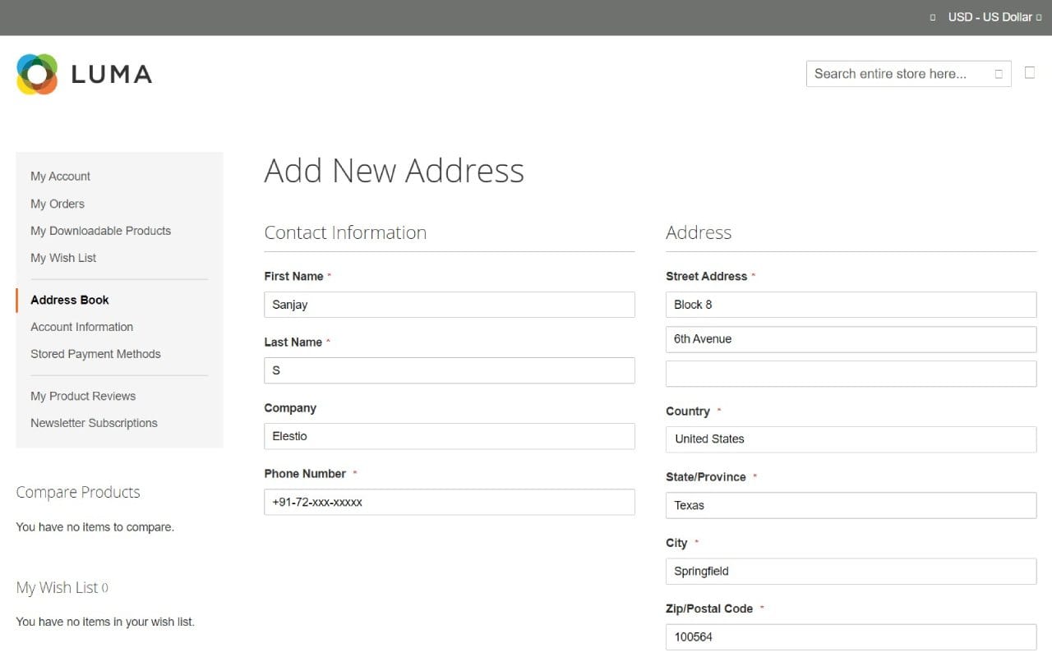Screen dimensions: 1052x657
Task: Open the shopping cart icon
Action: coord(1029,72)
